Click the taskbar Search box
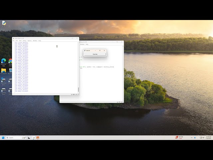The image size is (213, 160). pos(16,138)
